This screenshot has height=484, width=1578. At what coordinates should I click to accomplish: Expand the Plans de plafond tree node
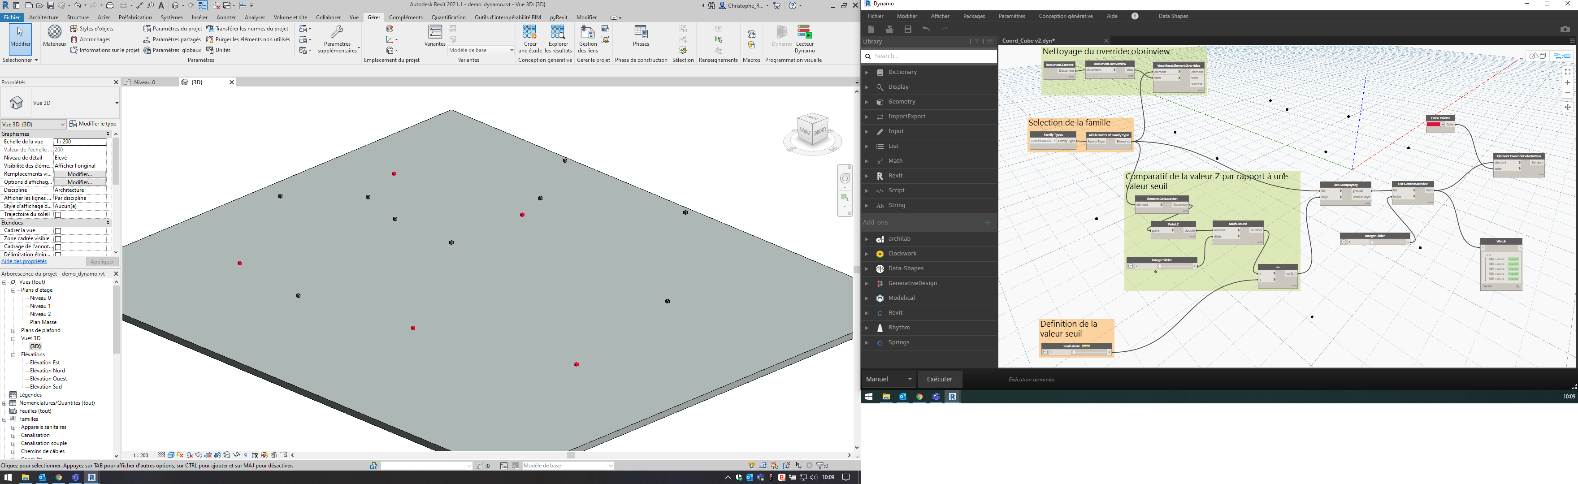[13, 331]
